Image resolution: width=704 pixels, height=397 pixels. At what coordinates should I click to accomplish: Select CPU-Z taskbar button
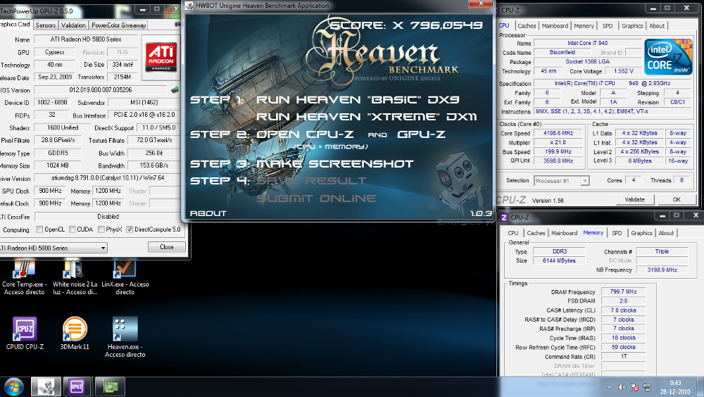[x=76, y=386]
